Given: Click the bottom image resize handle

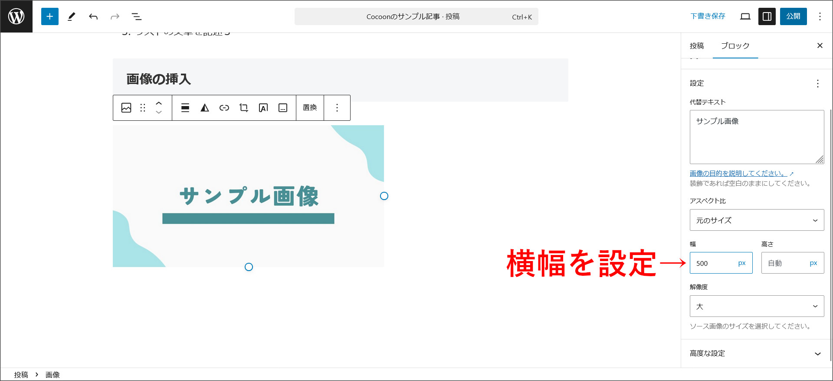Looking at the screenshot, I should [x=249, y=267].
